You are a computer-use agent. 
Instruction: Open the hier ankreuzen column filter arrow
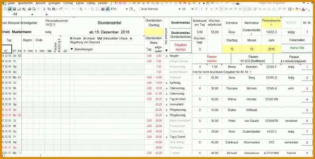[167, 50]
